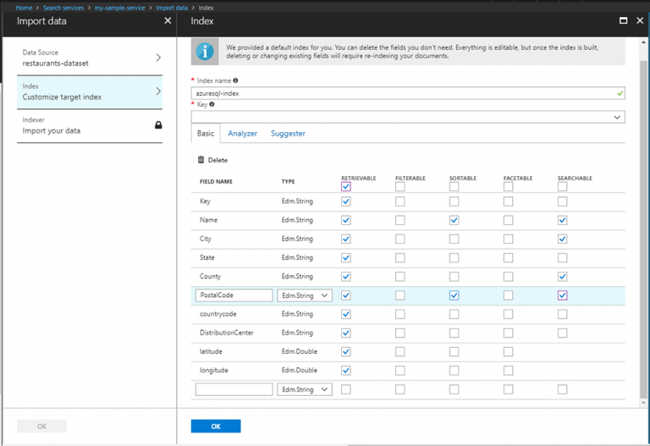Close the Index blade
Viewport: 650px width, 446px height.
point(638,20)
